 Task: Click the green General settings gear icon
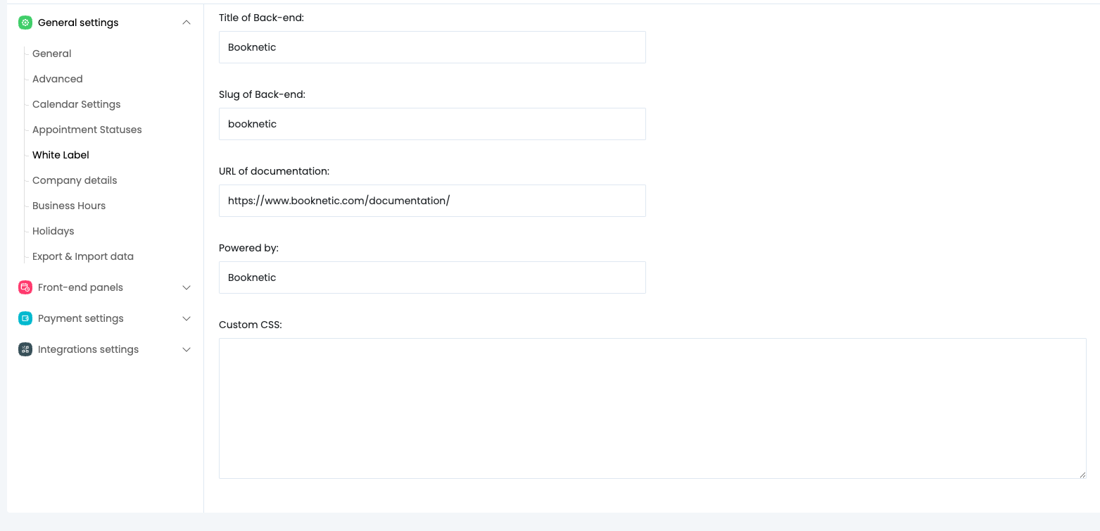pyautogui.click(x=25, y=23)
